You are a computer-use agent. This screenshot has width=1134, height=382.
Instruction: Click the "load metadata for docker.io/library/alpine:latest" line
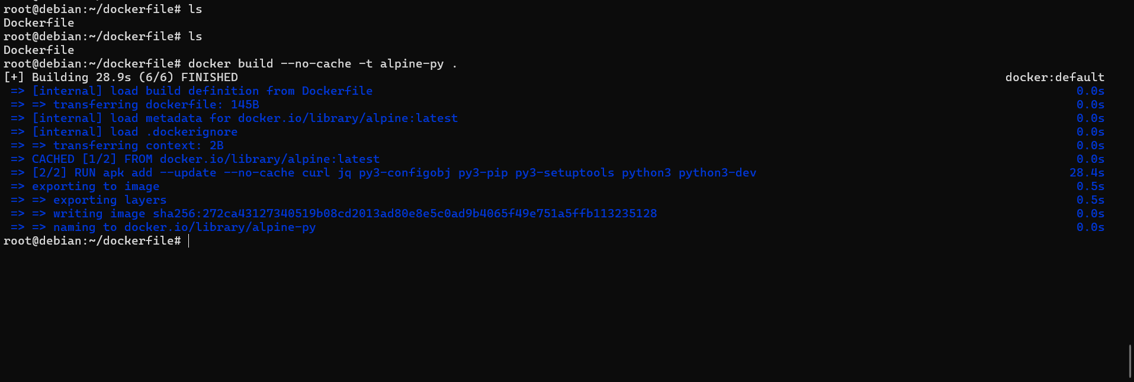(245, 118)
